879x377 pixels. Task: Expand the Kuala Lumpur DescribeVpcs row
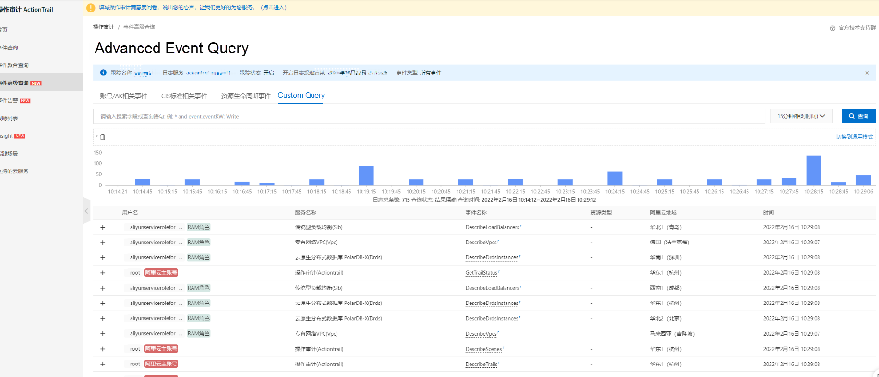tap(103, 334)
